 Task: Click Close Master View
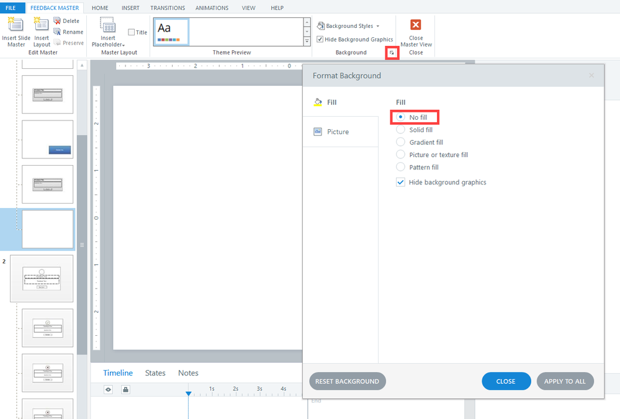click(416, 33)
